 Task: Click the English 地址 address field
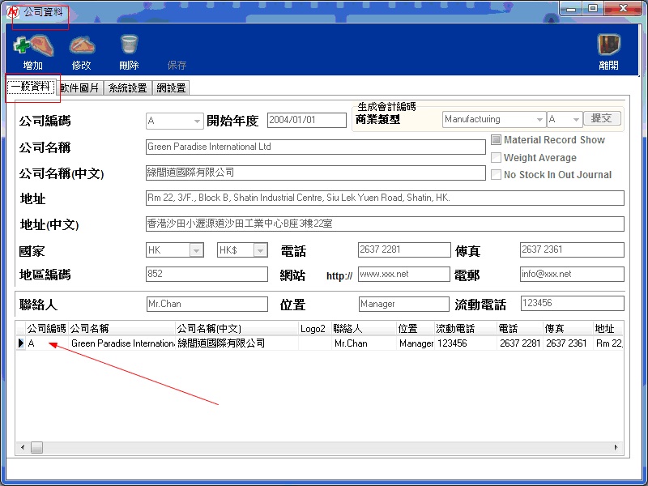(x=385, y=198)
